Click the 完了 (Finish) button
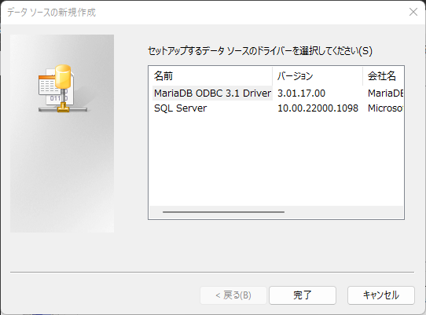 pyautogui.click(x=303, y=295)
